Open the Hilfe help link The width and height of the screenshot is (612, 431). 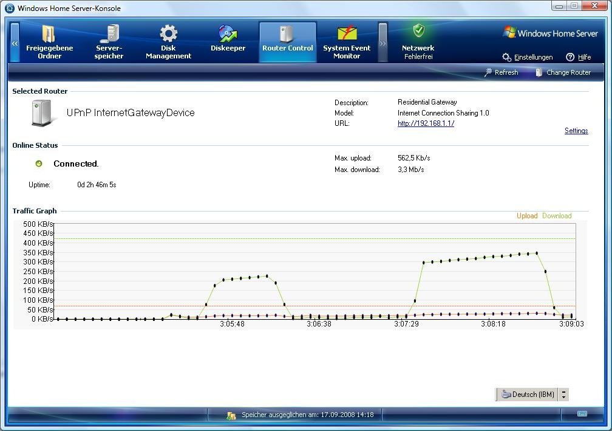[x=579, y=57]
